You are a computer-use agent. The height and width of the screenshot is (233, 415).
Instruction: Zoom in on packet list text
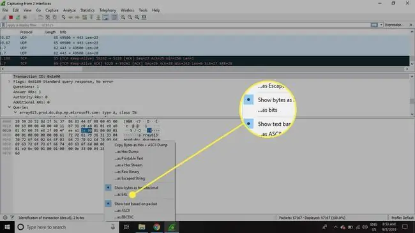point(123,17)
